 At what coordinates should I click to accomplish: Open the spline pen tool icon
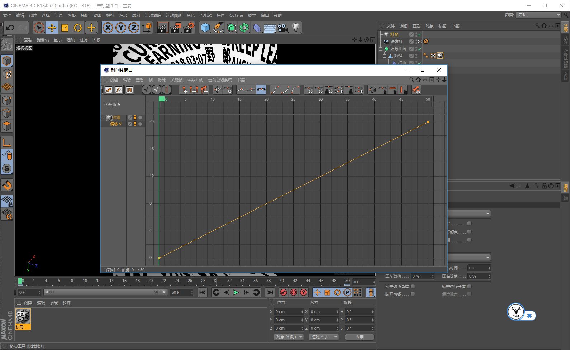point(218,28)
